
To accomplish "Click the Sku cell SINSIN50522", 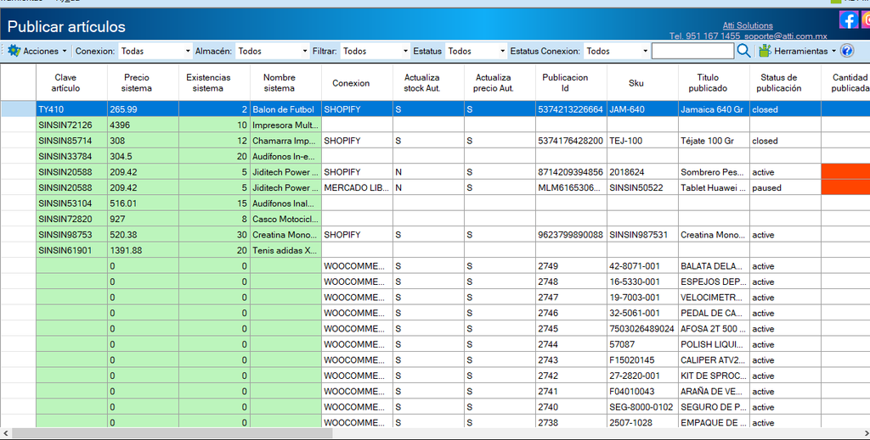I will pos(642,187).
